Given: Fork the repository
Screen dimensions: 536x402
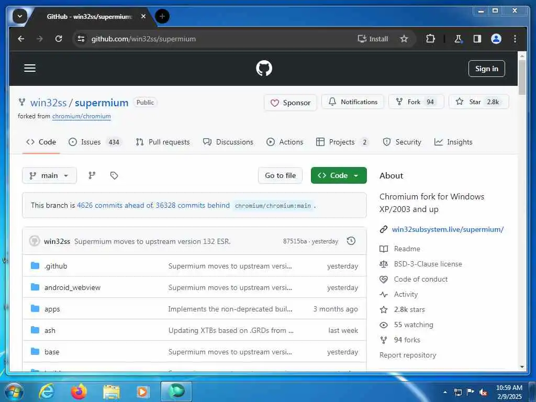Looking at the screenshot, I should [416, 102].
